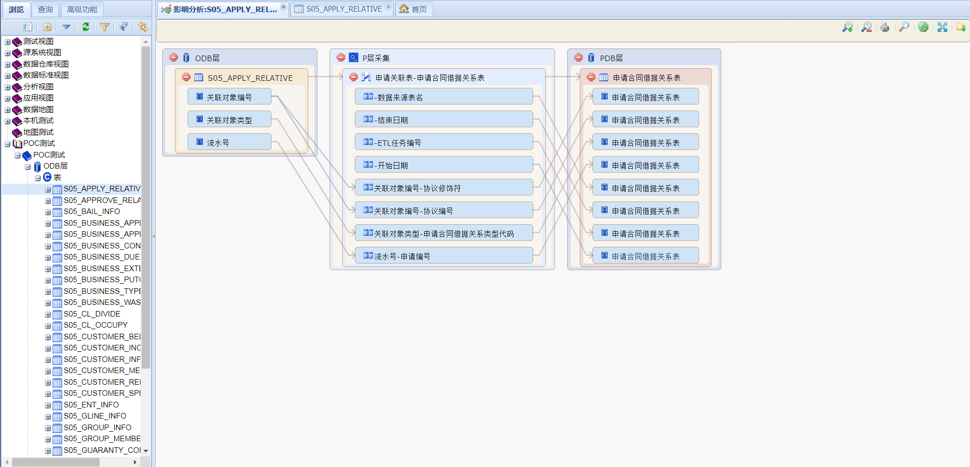Select the -结束日期 node
The height and width of the screenshot is (467, 970).
[x=444, y=120]
